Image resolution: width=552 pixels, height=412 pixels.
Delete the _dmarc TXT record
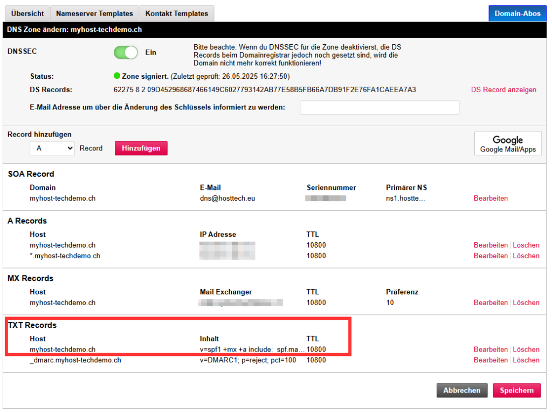click(526, 360)
